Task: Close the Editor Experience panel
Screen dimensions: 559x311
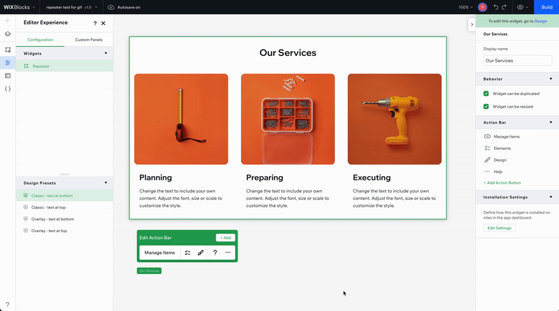Action: (x=103, y=23)
